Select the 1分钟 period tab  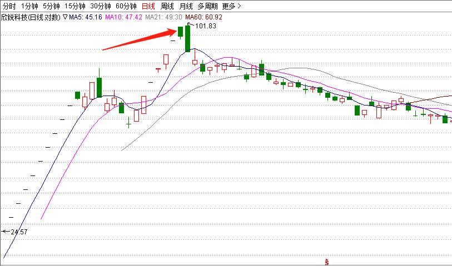[x=29, y=6]
